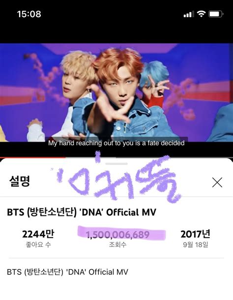The height and width of the screenshot is (300, 233).
Task: Tap the description text below the divider
Action: [67, 272]
